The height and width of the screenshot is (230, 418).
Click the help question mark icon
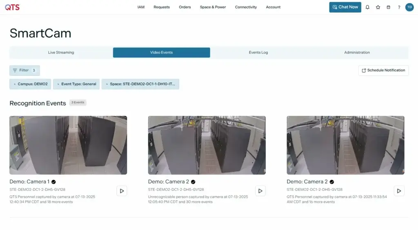[399, 7]
